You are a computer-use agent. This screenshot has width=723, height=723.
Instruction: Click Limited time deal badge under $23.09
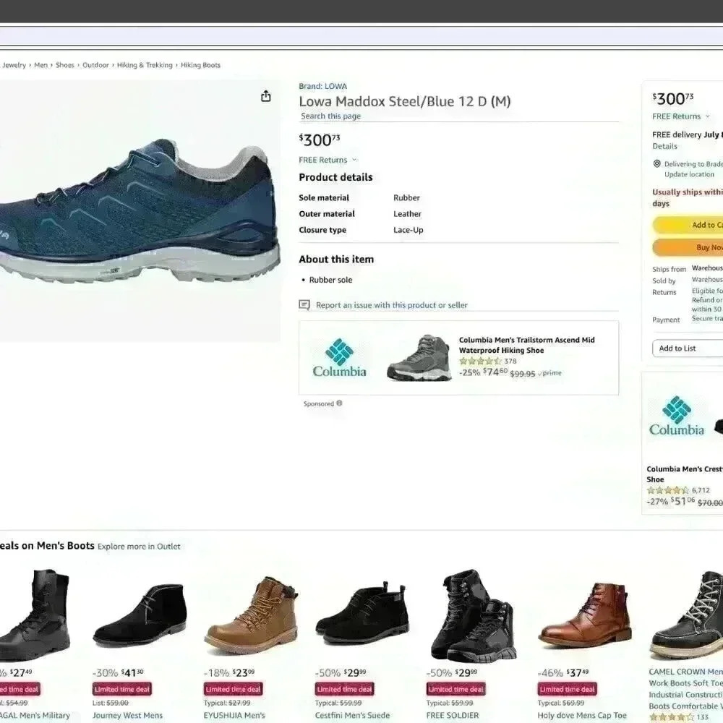pos(234,689)
